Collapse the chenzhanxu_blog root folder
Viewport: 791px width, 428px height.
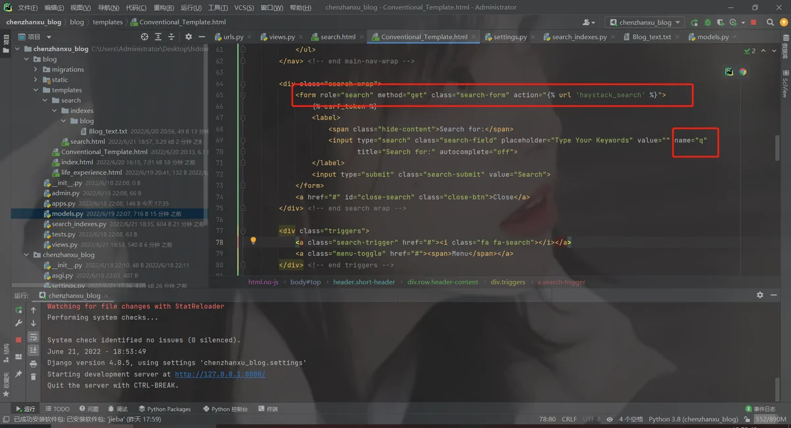pos(17,49)
